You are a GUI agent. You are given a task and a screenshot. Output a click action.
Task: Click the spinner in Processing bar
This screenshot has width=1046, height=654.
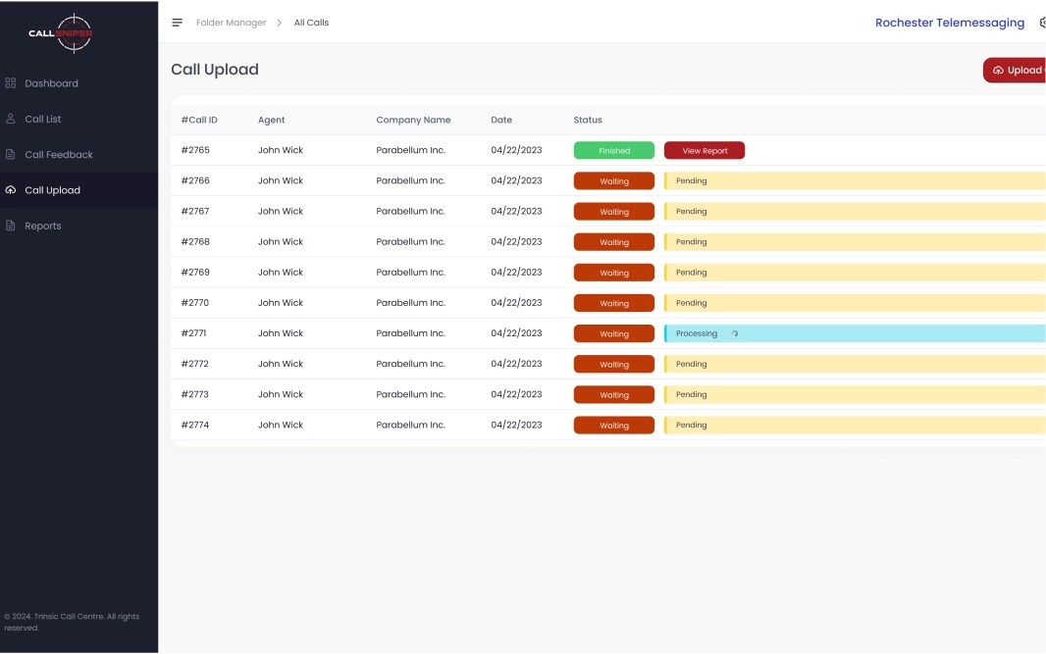point(735,333)
